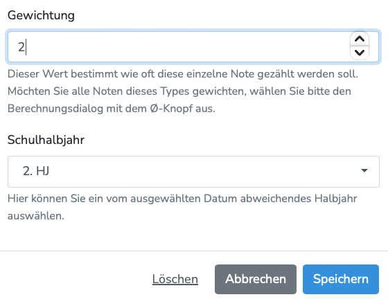Click the Gewichtung field label
Viewport: 388px width, 306px height.
(41, 15)
